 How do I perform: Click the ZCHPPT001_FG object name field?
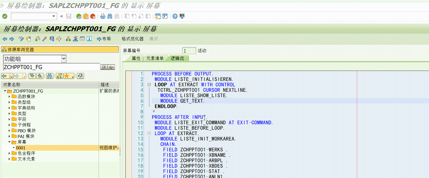tap(51, 67)
